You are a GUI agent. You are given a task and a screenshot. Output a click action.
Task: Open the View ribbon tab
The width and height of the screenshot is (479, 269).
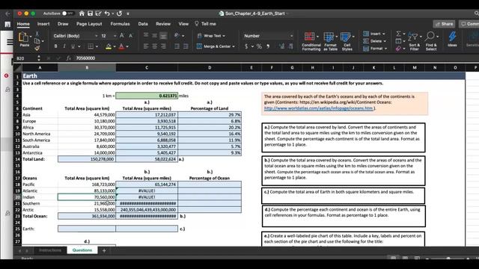pyautogui.click(x=183, y=24)
